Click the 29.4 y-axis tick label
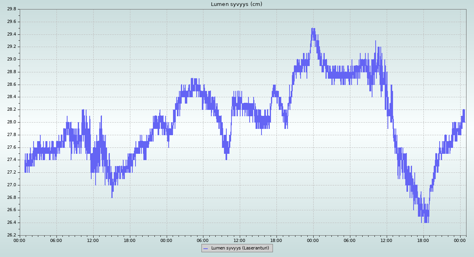The height and width of the screenshot is (257, 474). [x=12, y=34]
